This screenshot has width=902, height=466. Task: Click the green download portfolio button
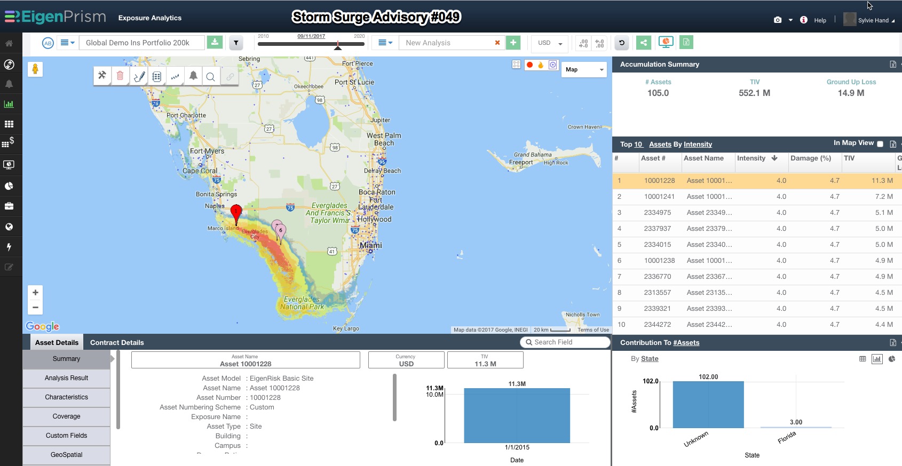tap(215, 43)
